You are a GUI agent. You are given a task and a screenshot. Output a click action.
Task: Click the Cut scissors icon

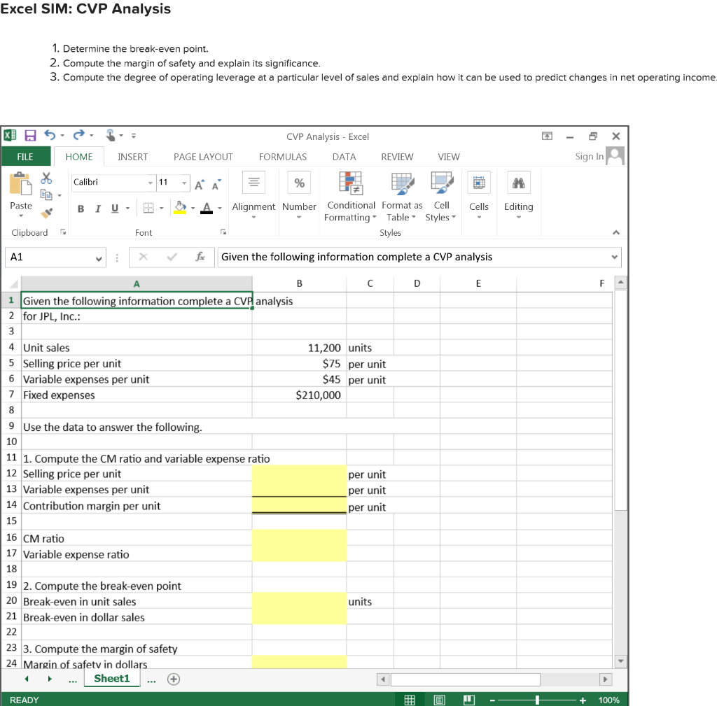46,178
